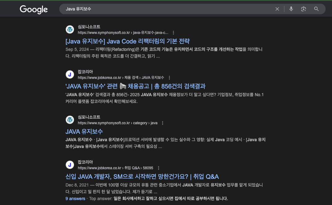Viewport: 332px width, 205px height.
Task: Click the 'Dec 8, 2021' result date
Action: tap(77, 185)
